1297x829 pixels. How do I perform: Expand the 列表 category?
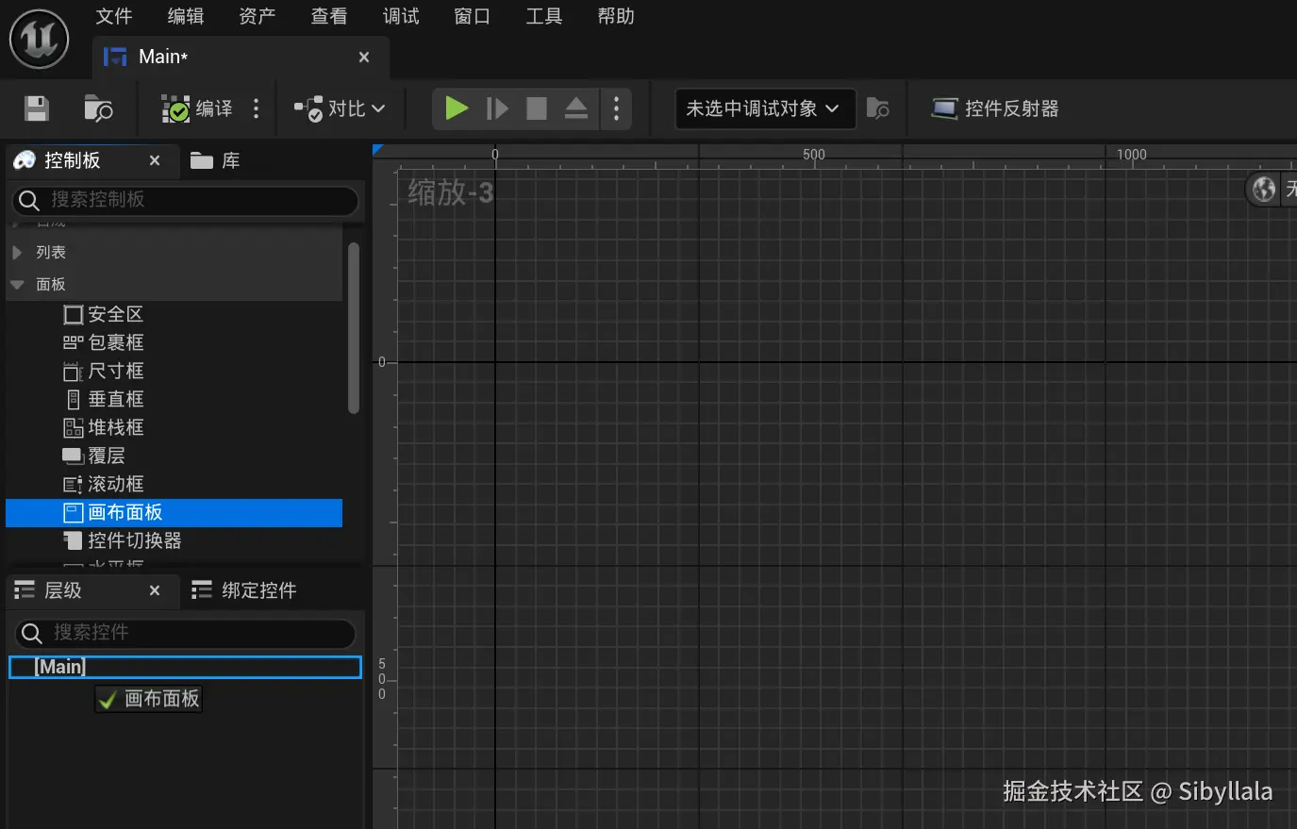pos(175,253)
